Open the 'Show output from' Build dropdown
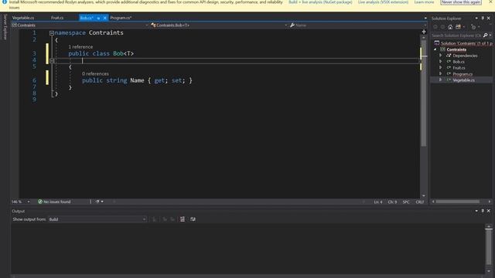The width and height of the screenshot is (495, 278). click(97, 219)
